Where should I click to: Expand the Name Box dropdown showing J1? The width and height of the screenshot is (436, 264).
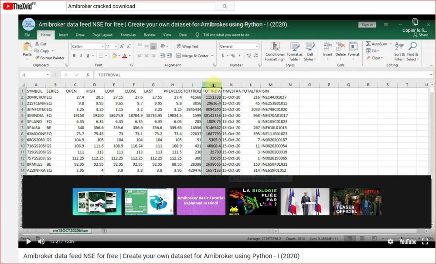[48, 75]
